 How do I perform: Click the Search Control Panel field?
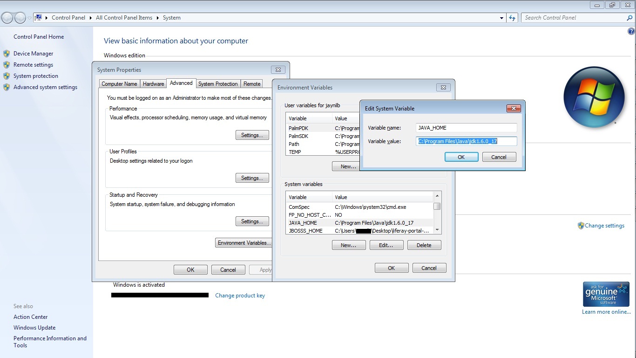(573, 18)
